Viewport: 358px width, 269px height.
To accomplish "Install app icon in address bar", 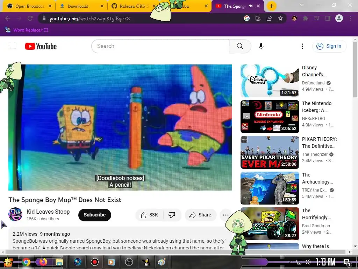I will [x=258, y=18].
